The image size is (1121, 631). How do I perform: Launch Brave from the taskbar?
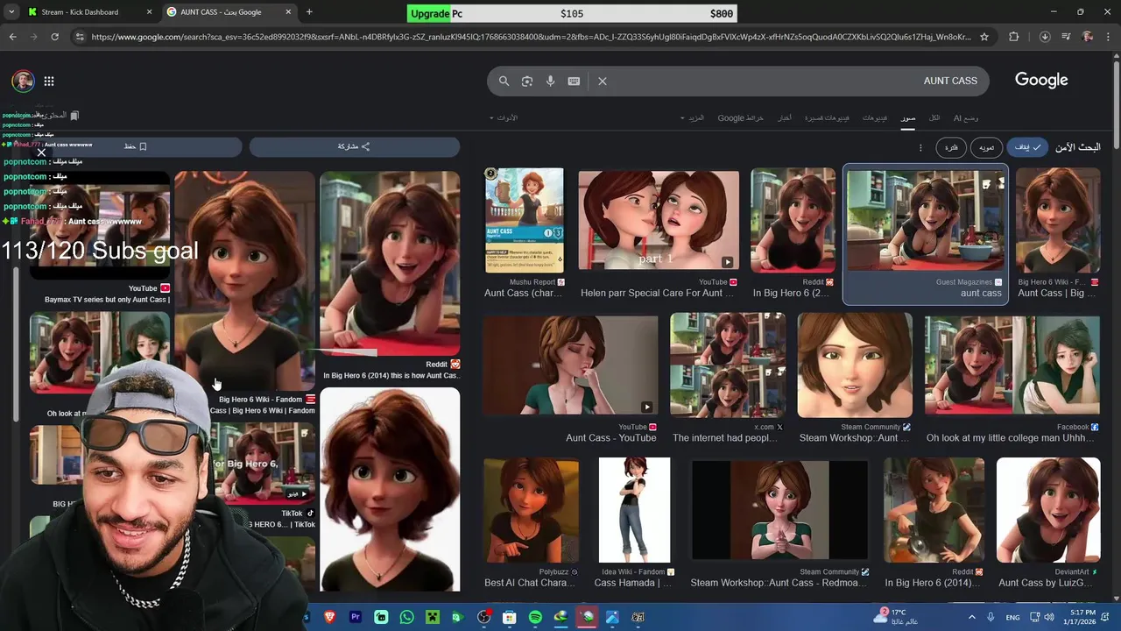click(330, 617)
